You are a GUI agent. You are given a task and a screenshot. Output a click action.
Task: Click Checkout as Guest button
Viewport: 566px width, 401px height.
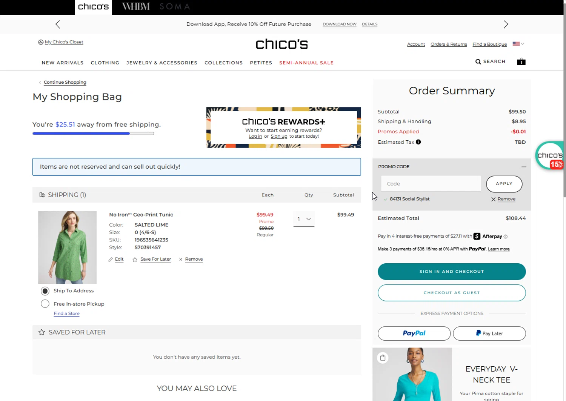pos(452,293)
